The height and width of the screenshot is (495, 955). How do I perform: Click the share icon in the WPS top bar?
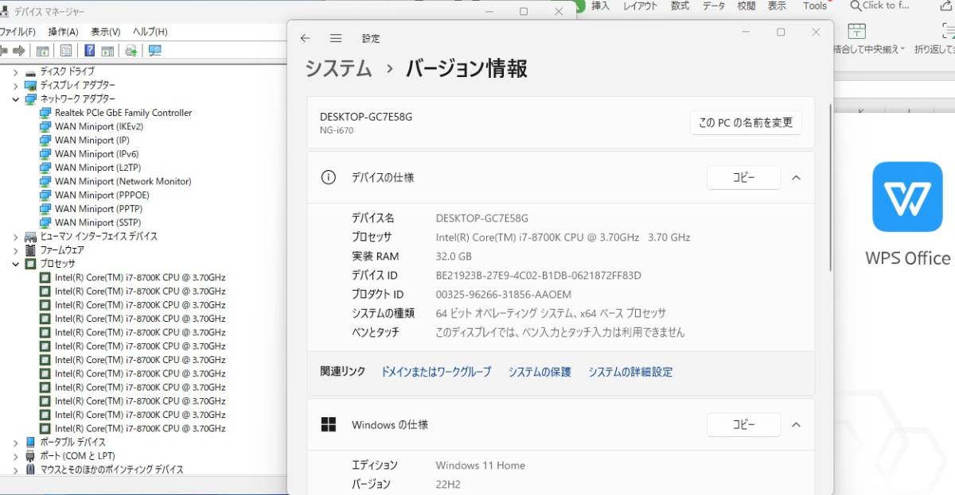tap(947, 6)
